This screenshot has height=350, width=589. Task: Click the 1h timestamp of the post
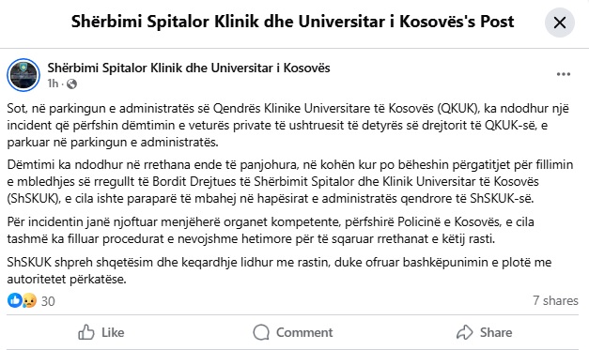pos(53,84)
